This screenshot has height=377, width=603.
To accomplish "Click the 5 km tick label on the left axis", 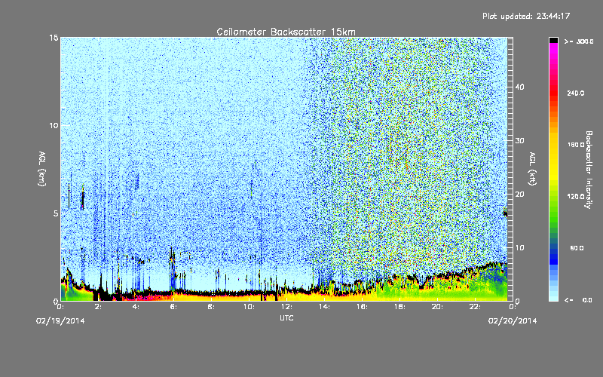I will [56, 213].
